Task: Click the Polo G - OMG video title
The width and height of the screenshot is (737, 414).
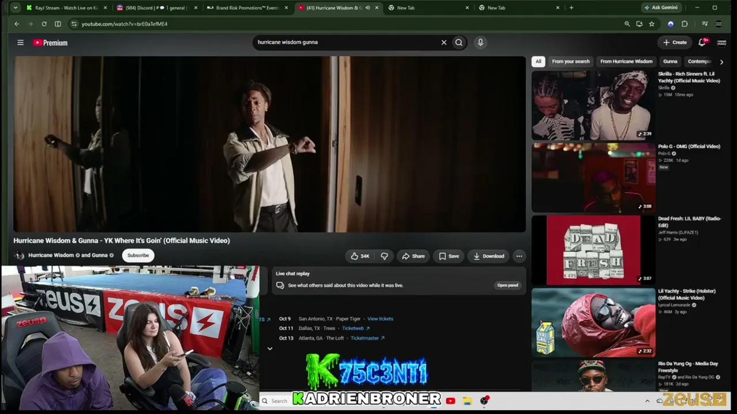Action: pyautogui.click(x=689, y=147)
